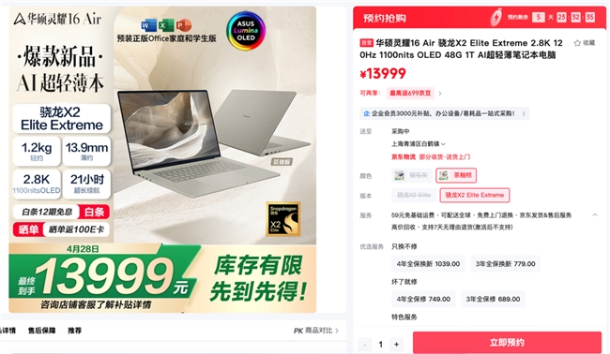Viewport: 610px width, 354px height.
Task: Click the Excel icon in product image
Action: [x=166, y=25]
